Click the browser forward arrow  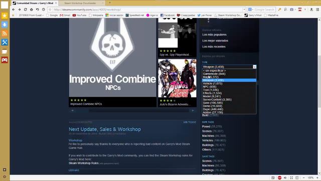[19, 10]
